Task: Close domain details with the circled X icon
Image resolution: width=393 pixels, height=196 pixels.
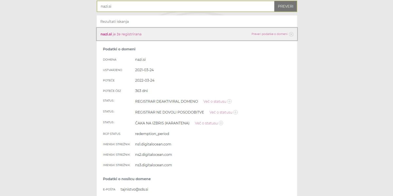Action: 291,34
